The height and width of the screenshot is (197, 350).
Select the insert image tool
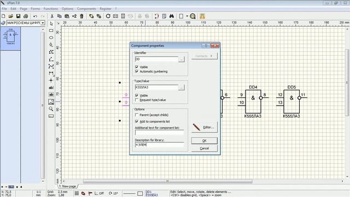tap(51, 102)
